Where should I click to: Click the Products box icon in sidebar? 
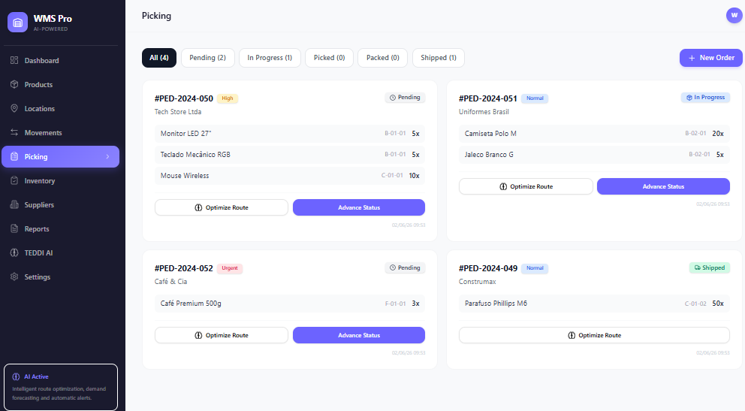[x=14, y=84]
